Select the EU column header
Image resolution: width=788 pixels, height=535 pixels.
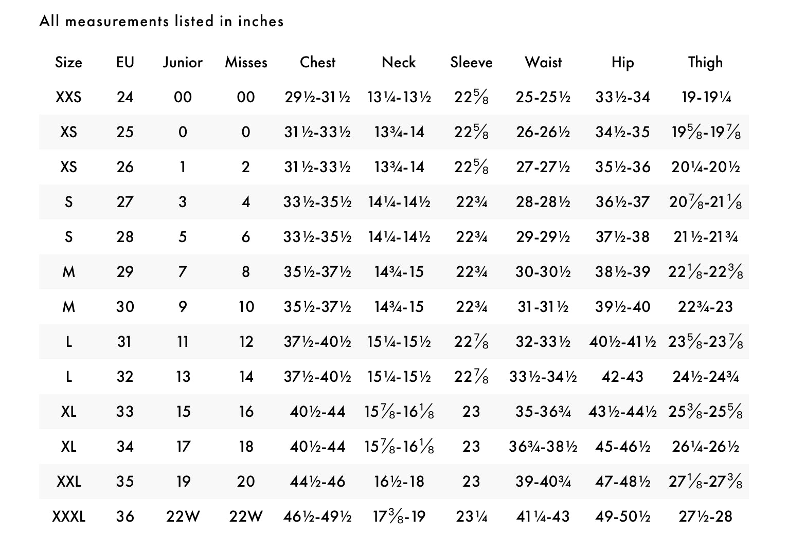(x=125, y=62)
